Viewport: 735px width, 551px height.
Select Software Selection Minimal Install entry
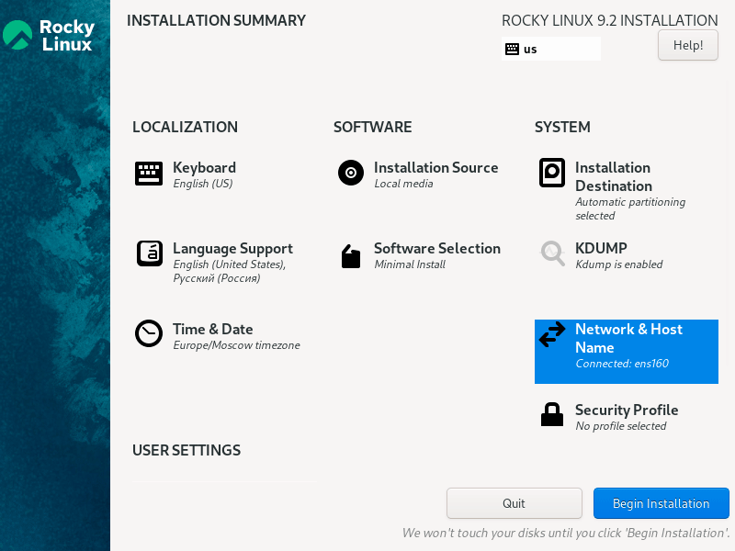pyautogui.click(x=410, y=264)
